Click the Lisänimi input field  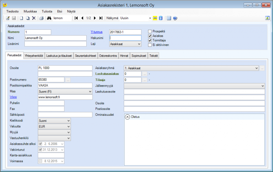[55, 44]
